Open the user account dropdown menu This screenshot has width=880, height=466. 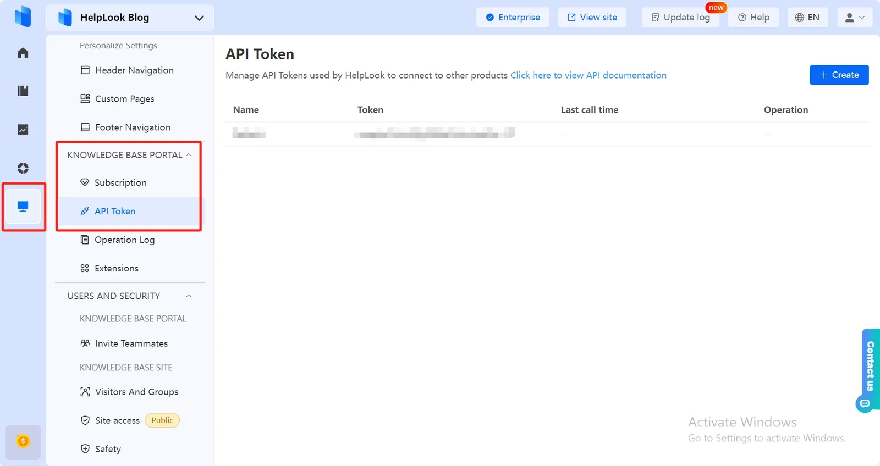[855, 18]
